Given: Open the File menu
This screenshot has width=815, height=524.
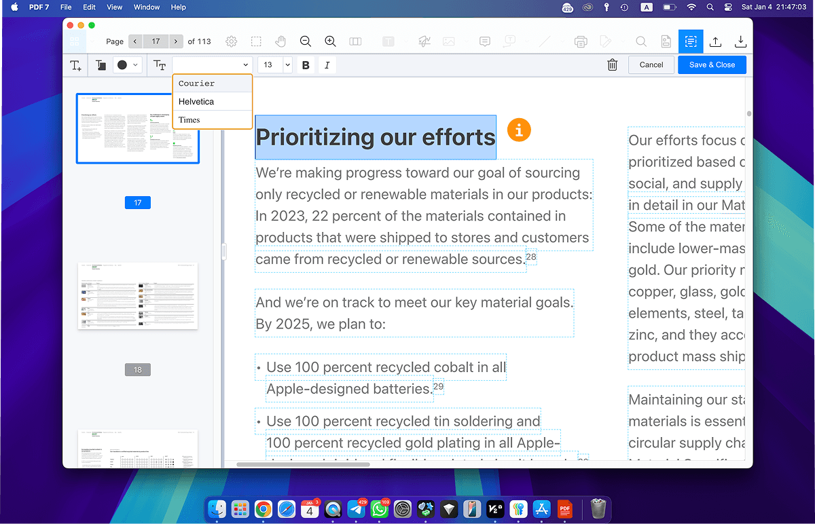Looking at the screenshot, I should (x=66, y=7).
